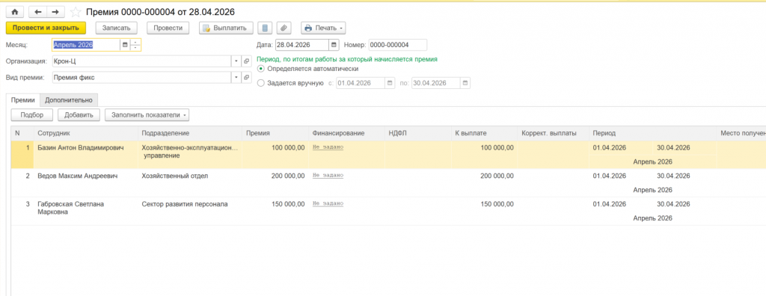Click the Сотрудник column header
Image resolution: width=766 pixels, height=296 pixels.
(86, 133)
